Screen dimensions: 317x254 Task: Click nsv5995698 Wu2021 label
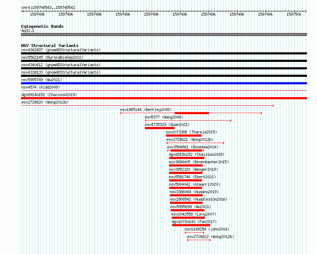pos(191,207)
